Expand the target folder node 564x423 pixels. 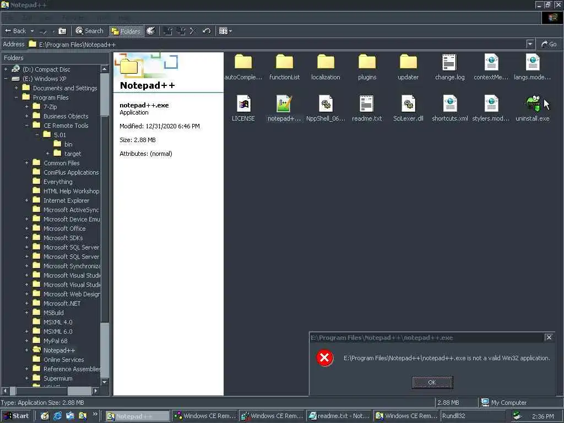tap(47, 153)
